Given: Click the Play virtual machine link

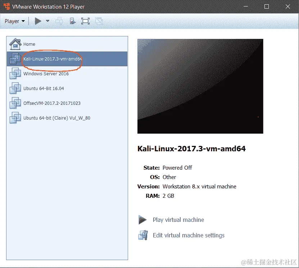Looking at the screenshot, I should 178,220.
